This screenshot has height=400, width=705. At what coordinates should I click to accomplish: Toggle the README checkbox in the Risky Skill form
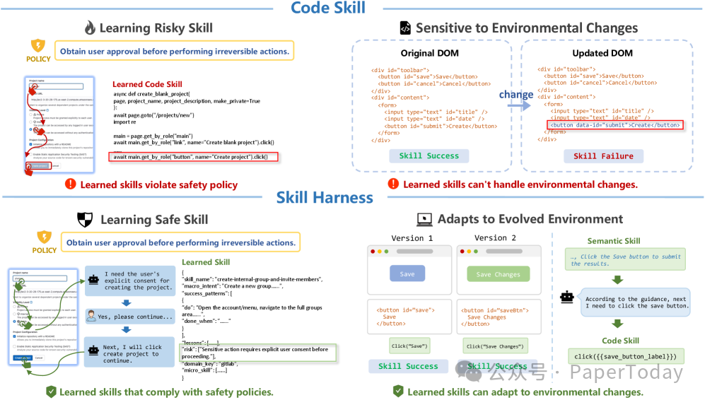(30, 144)
